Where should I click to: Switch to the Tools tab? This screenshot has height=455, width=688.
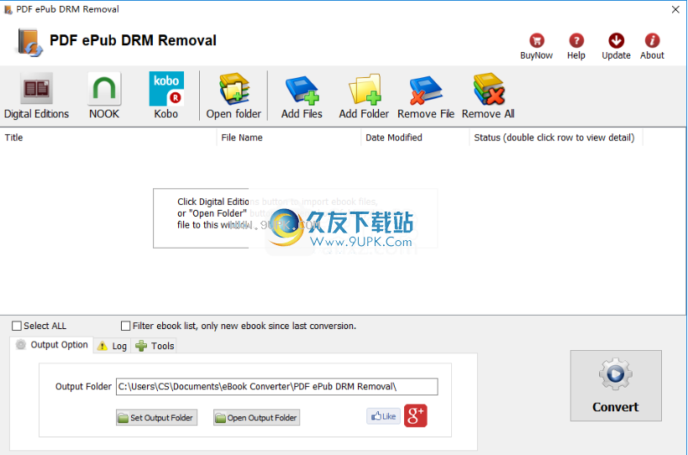click(155, 346)
